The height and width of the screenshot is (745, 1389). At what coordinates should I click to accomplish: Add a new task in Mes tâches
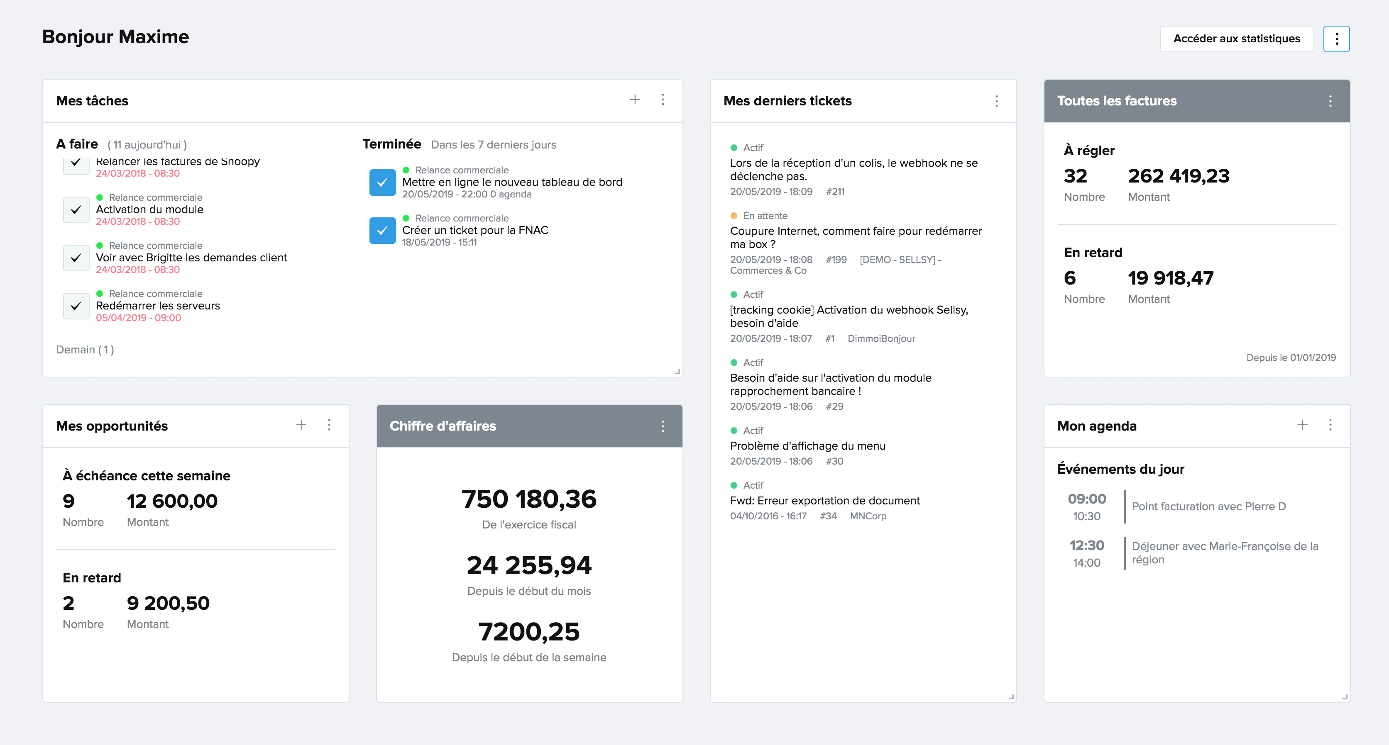coord(635,100)
